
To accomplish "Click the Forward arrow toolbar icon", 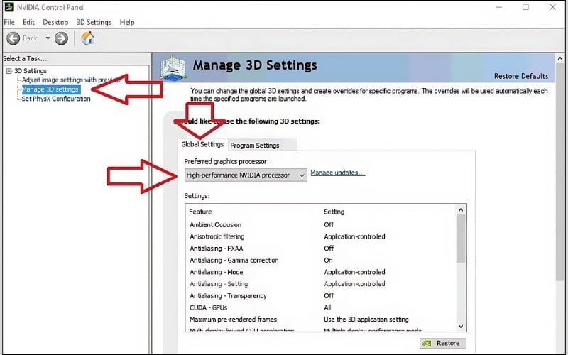I will (x=62, y=38).
